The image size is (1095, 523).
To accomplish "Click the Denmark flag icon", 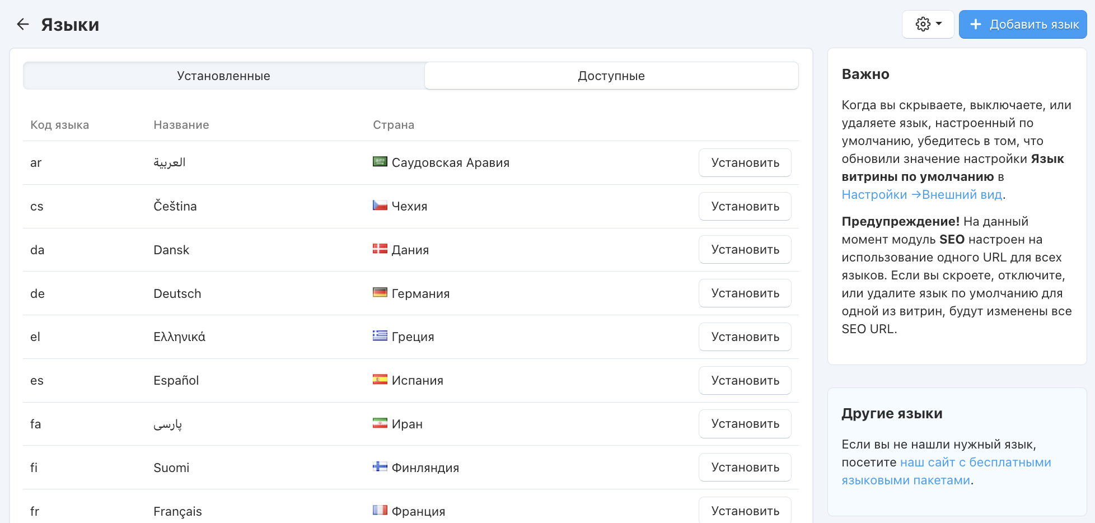I will coord(380,249).
